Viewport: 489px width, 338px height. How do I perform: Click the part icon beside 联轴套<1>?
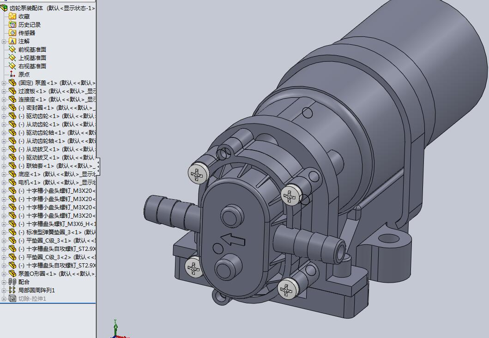12,166
